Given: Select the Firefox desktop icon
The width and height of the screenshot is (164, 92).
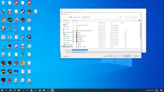Looking at the screenshot, I should 16,20.
